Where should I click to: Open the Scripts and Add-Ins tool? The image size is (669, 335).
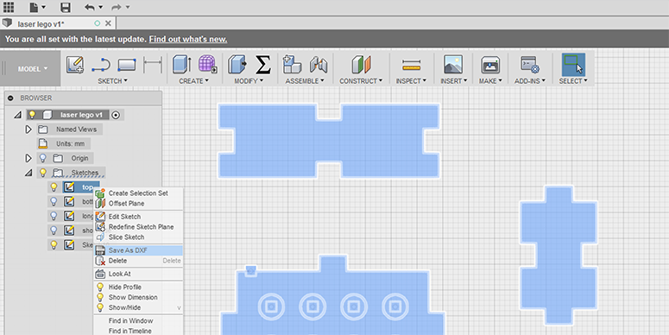530,65
